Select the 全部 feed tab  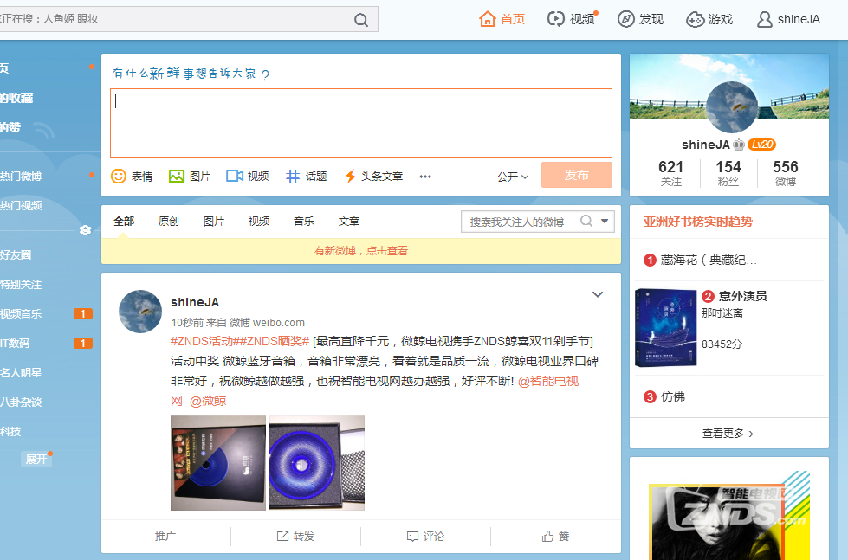click(124, 221)
